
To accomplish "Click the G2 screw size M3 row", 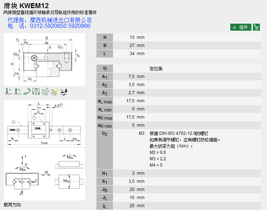I will pos(141,133).
